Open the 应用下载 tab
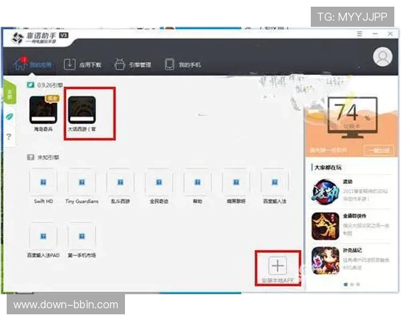Screen dimensions: 401x321 [x=83, y=64]
